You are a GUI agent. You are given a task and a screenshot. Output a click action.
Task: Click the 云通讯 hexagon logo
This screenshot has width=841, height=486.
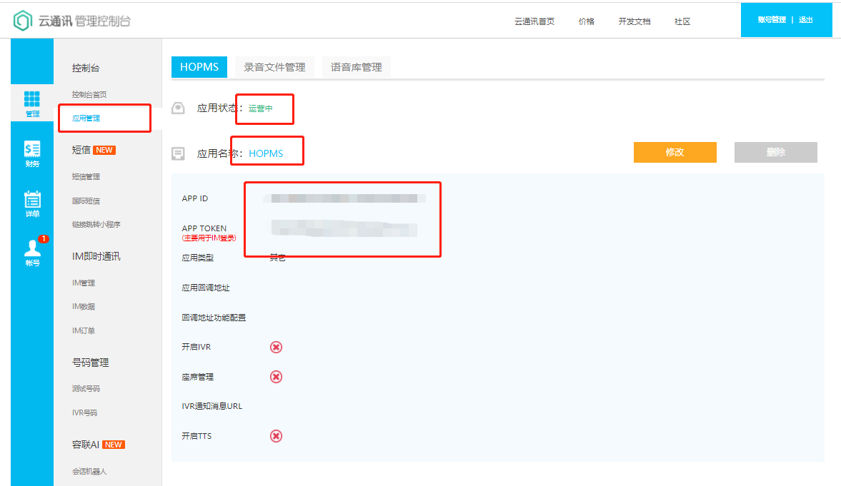(23, 21)
